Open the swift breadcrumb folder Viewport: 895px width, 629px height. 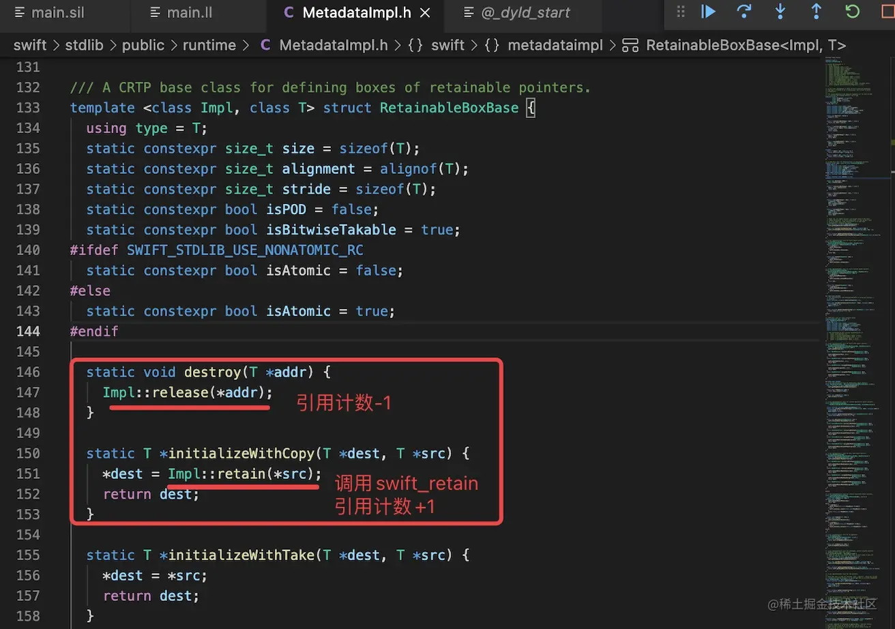[30, 45]
